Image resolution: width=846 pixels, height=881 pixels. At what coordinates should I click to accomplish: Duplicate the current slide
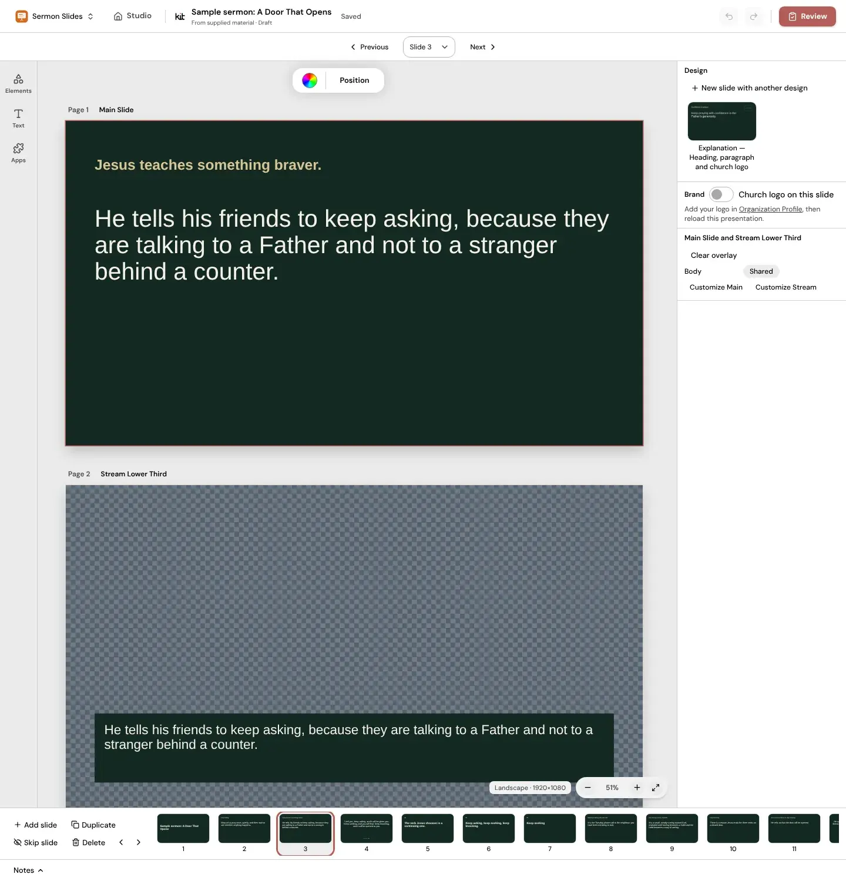pyautogui.click(x=93, y=825)
